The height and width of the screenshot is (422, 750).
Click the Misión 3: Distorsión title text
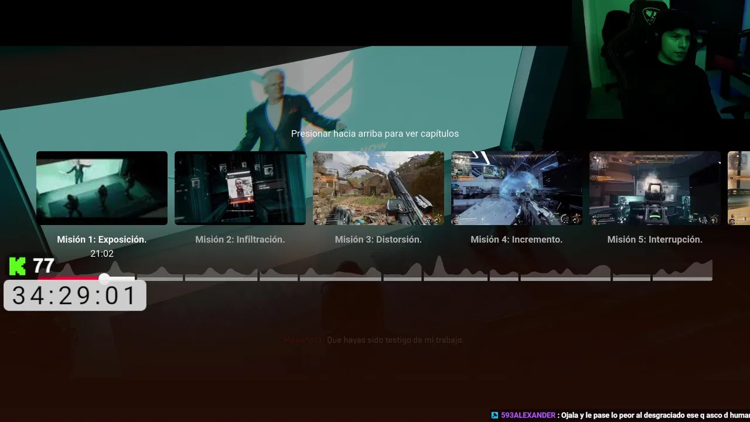click(379, 239)
